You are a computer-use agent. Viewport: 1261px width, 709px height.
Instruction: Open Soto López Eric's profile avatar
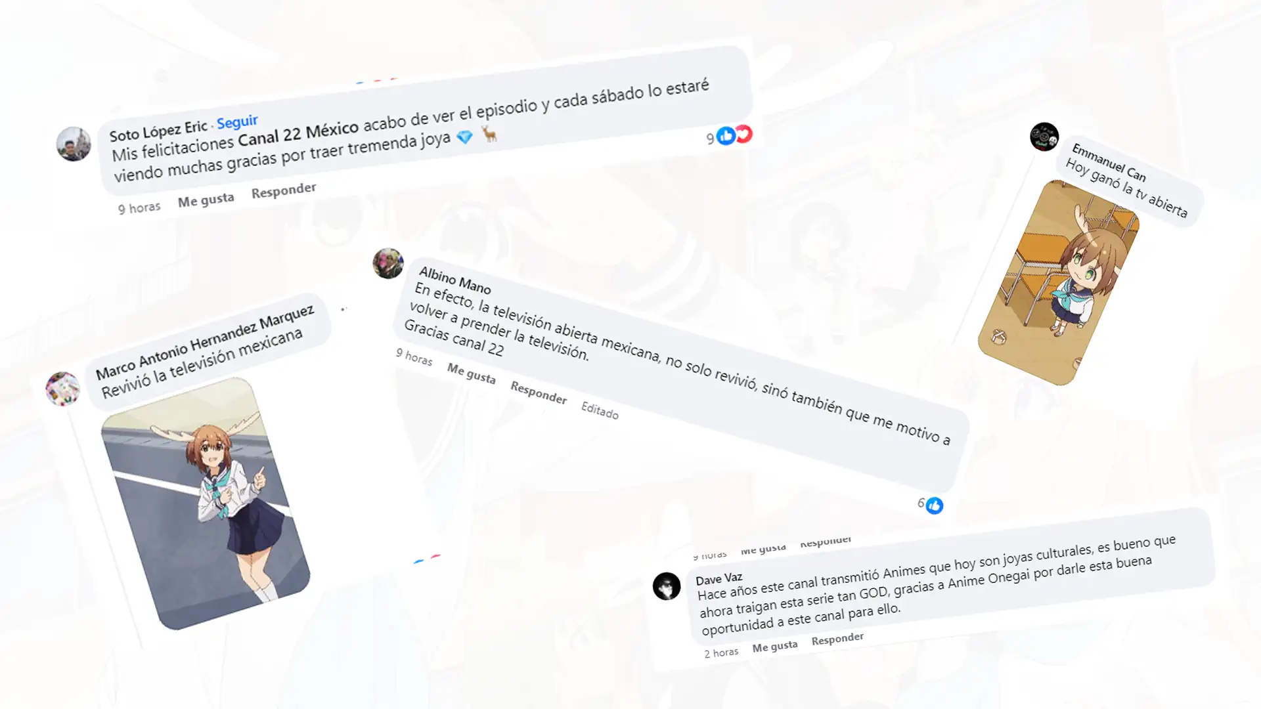click(74, 144)
